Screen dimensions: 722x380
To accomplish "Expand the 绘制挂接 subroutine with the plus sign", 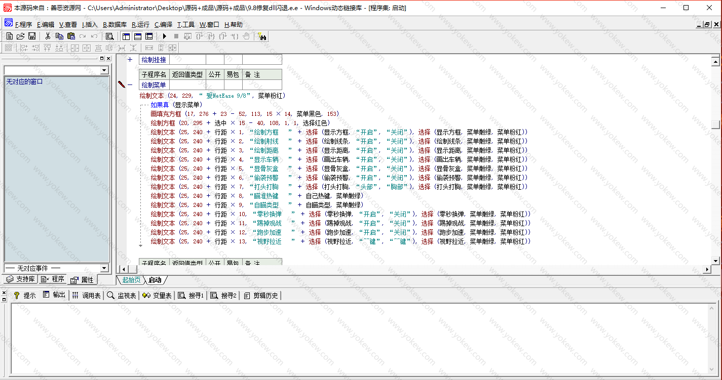I will [x=130, y=60].
